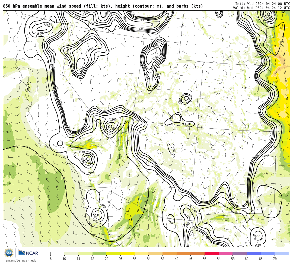Click the colorbar tick label '22'

pos(106,259)
